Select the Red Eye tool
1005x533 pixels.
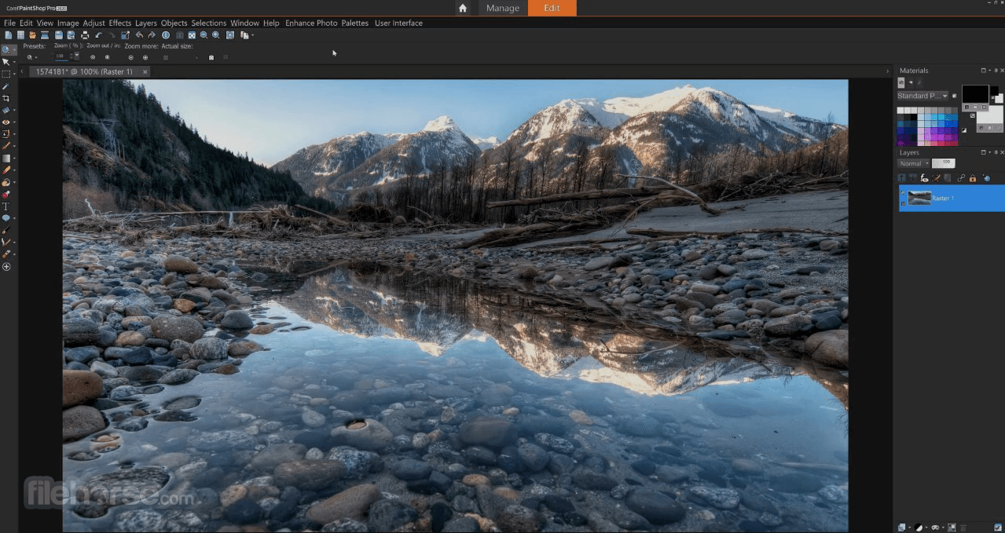pos(6,122)
